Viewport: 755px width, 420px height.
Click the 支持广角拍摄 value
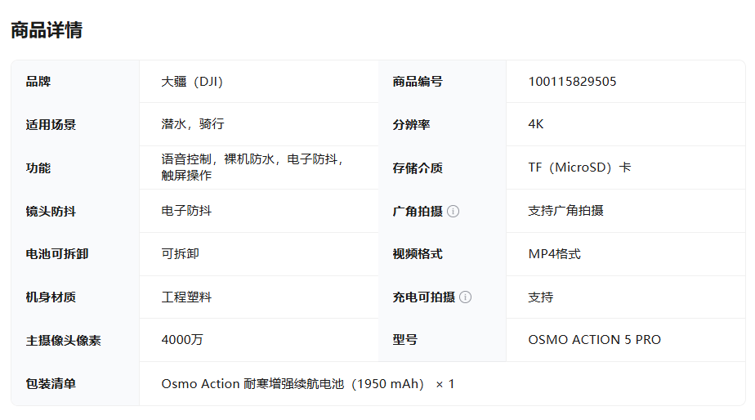click(565, 211)
